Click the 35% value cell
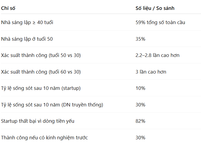Viewport: 201px width, 146px height. (x=140, y=39)
